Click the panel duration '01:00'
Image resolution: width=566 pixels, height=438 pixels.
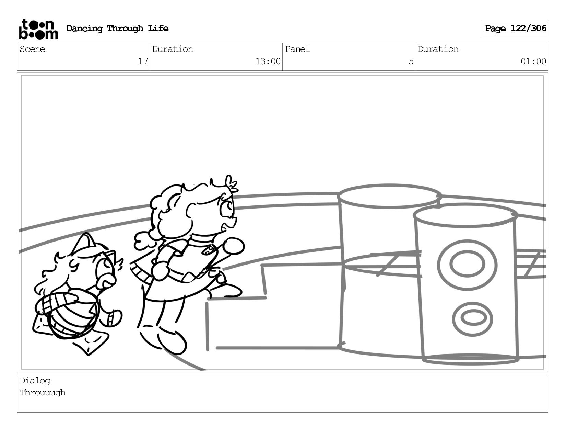point(533,61)
